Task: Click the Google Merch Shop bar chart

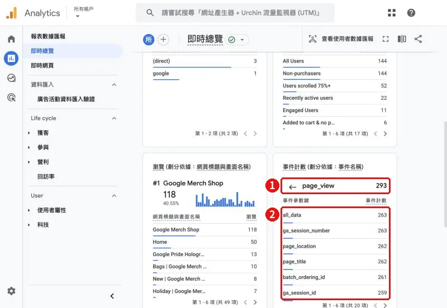Action: click(x=225, y=199)
